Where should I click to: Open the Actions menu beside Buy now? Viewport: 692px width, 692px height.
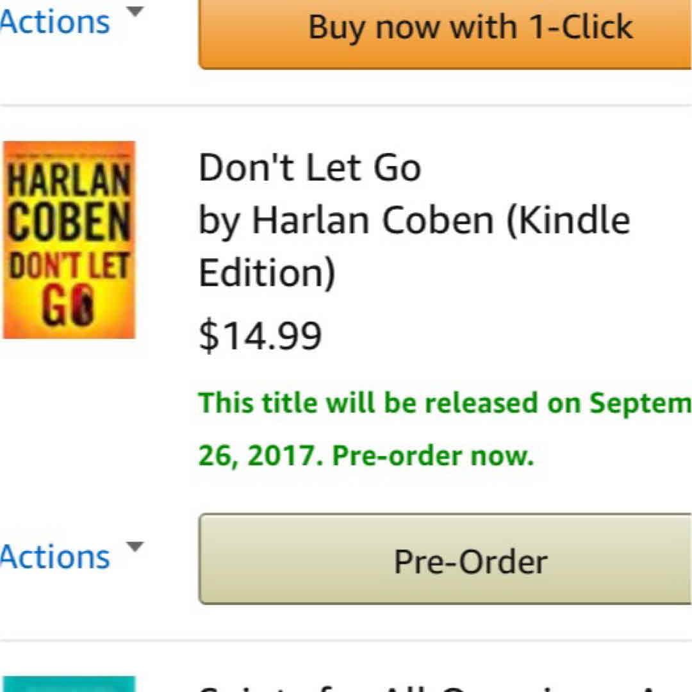55,22
